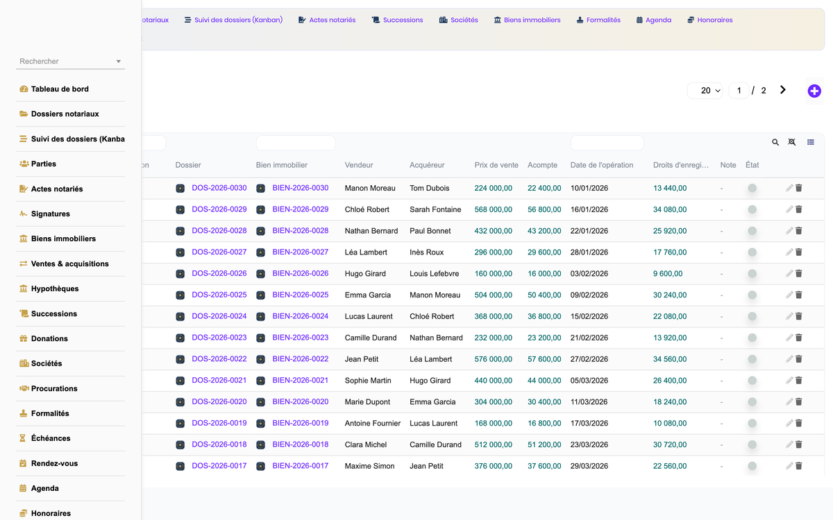Open dossier link DOS-2026-0030
The height and width of the screenshot is (520, 833).
coord(219,188)
